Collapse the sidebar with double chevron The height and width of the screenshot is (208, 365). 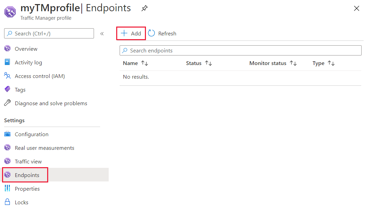[x=102, y=34]
